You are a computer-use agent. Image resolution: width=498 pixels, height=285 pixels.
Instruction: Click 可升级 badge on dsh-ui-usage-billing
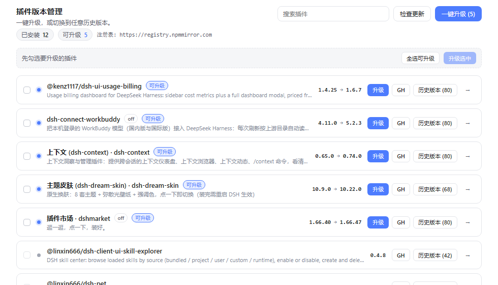(157, 86)
